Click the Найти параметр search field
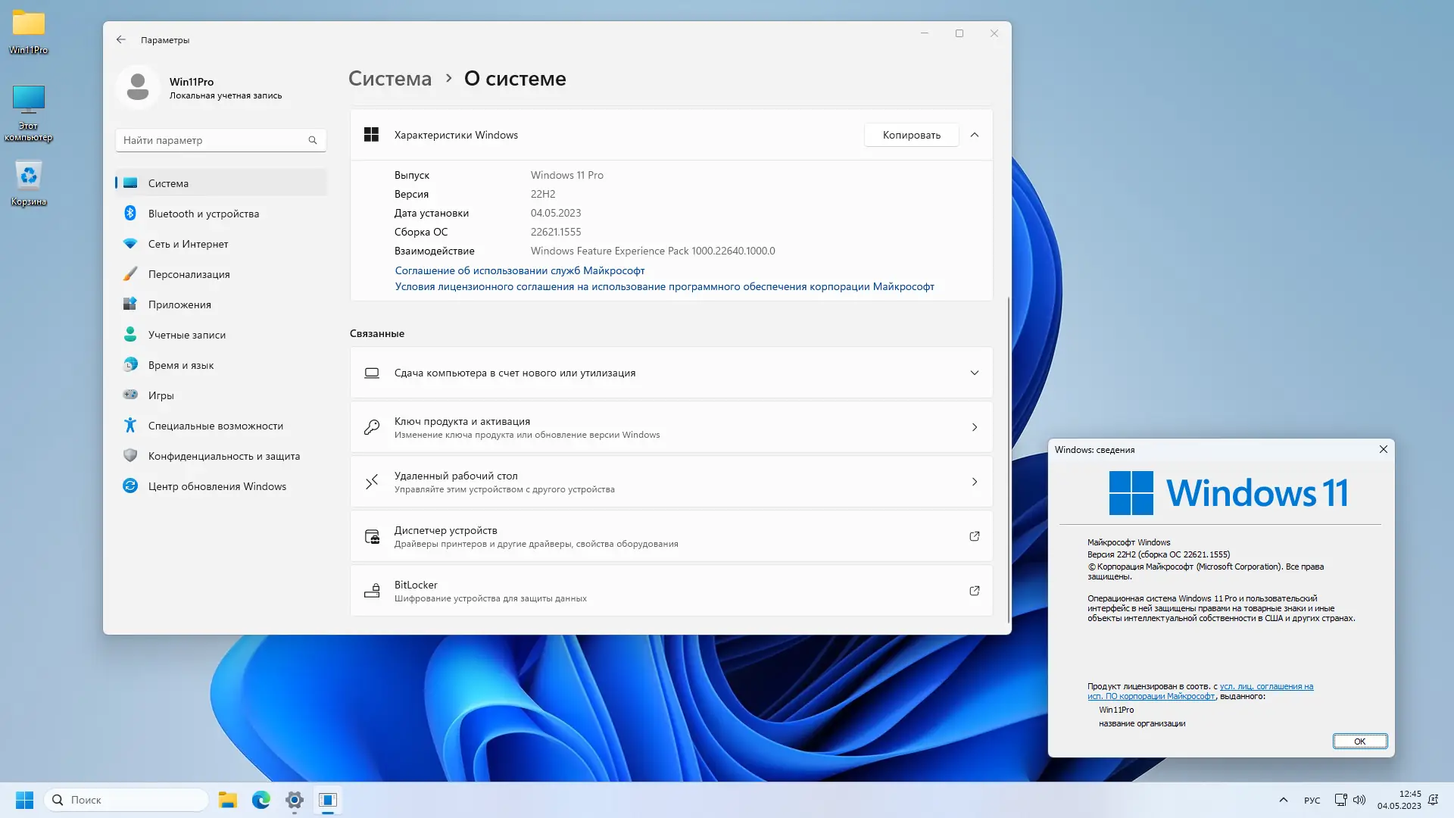 coord(214,140)
